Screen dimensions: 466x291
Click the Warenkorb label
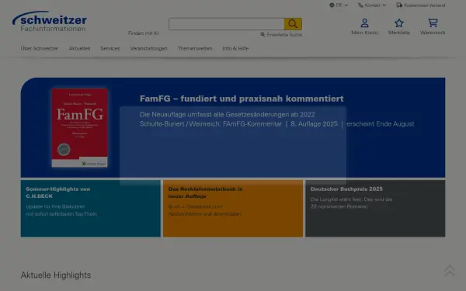(x=433, y=33)
